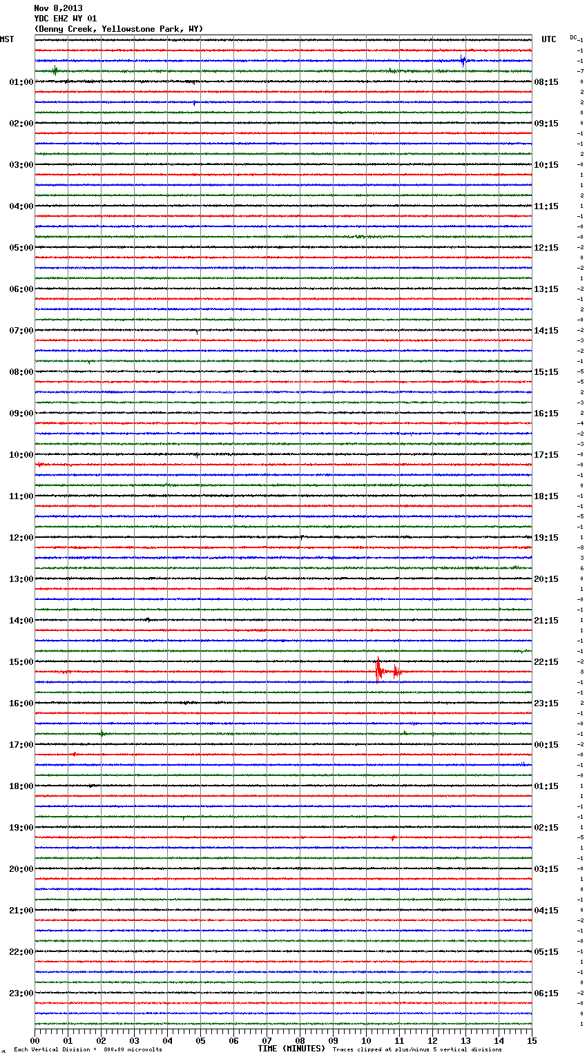Click "Traces clipped at plus/minus 5 vertical divisions"

click(417, 1050)
